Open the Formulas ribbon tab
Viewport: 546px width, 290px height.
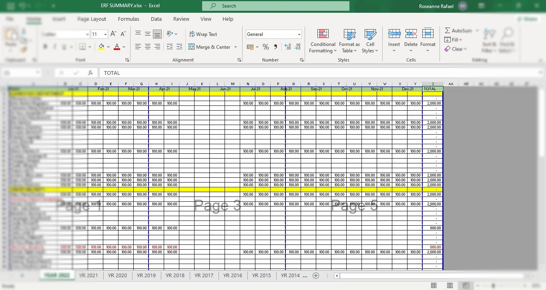coord(128,19)
